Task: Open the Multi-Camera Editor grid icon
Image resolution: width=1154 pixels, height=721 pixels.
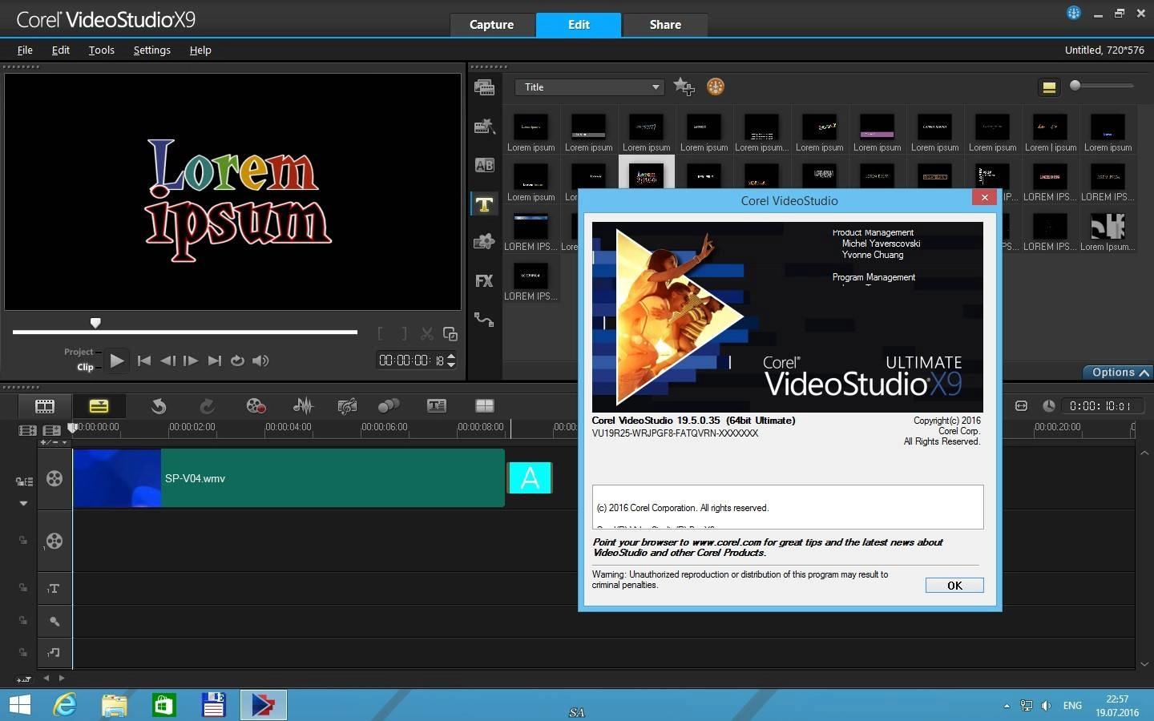Action: [485, 406]
